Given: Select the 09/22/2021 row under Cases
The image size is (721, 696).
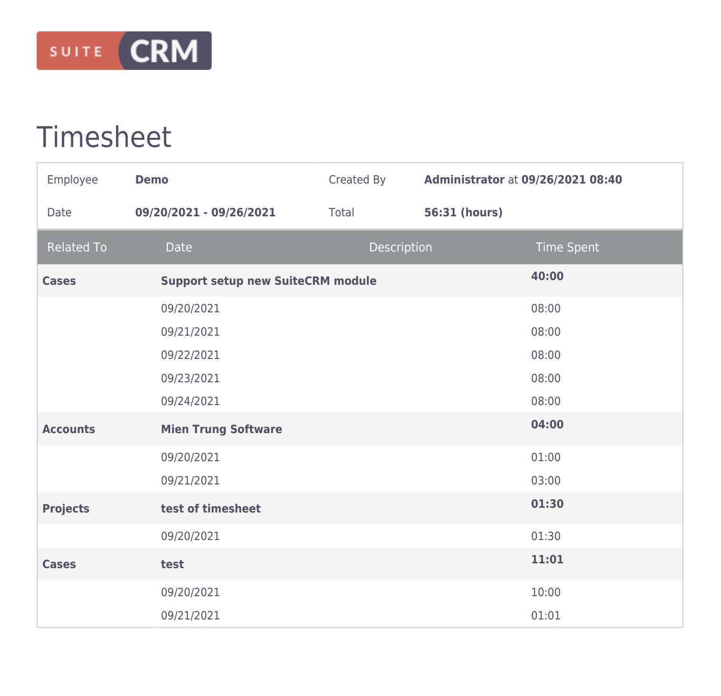Looking at the screenshot, I should (190, 355).
